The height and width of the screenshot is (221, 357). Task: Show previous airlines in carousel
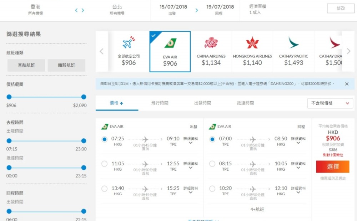(x=102, y=51)
